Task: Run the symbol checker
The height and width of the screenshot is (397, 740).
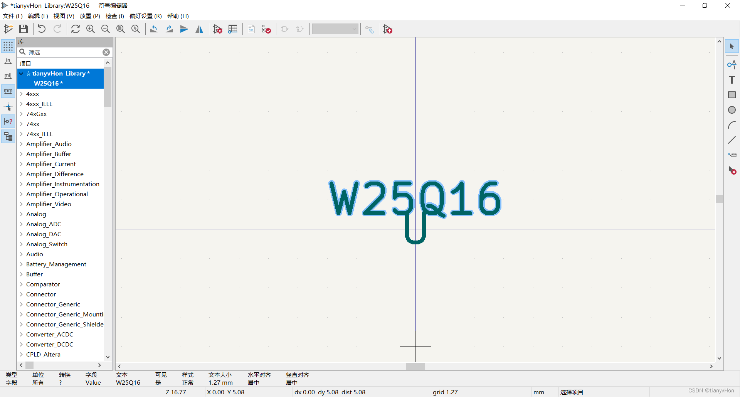Action: (x=266, y=29)
